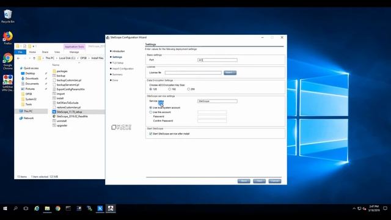Select the SiteScope_2019.02_ReadMe file

72,117
